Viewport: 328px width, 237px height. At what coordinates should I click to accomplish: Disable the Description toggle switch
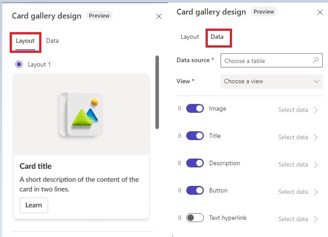(195, 163)
